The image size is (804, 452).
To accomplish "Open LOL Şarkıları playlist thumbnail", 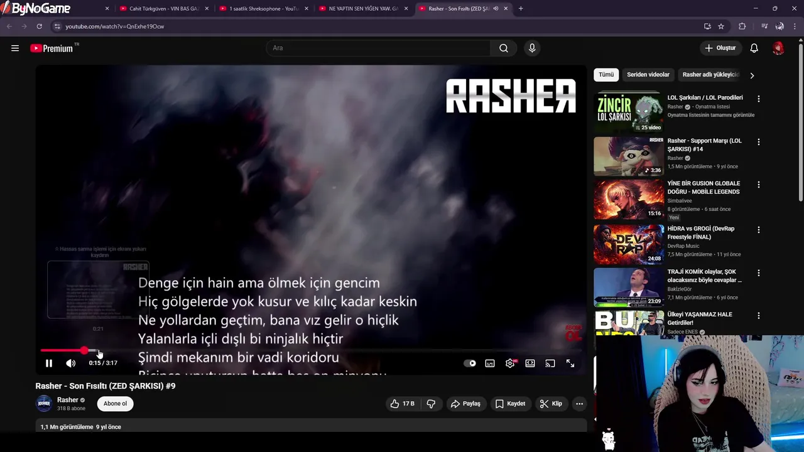I will (x=629, y=113).
